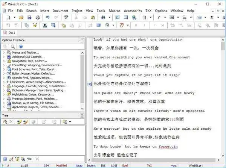Click the basket icon in the bottom-left toolbar
Screen dimensions: 226x168
pyautogui.click(x=17, y=159)
